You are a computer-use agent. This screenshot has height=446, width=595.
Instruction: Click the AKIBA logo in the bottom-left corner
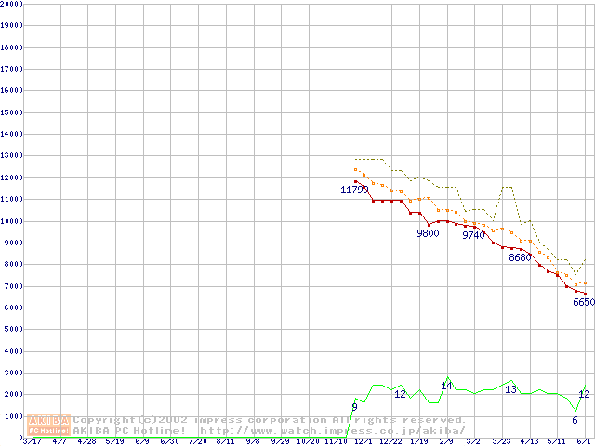click(x=49, y=425)
